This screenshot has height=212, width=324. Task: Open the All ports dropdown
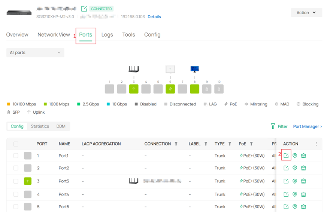coord(35,53)
